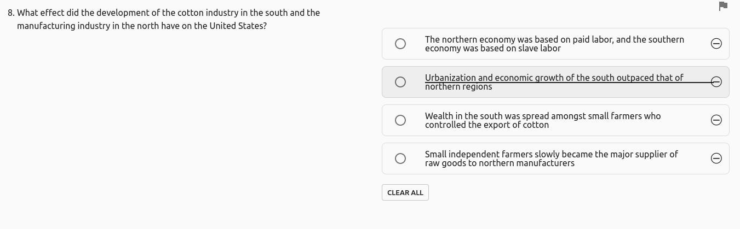Screen dimensions: 740x229
Task: Restore the crossed-out Urbanization answer via its eliminate icon
Action: [716, 82]
